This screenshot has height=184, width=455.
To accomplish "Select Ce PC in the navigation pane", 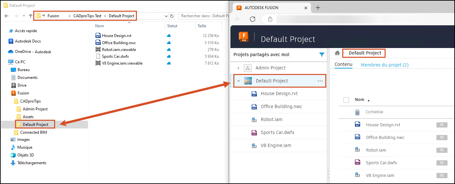I will 20,62.
